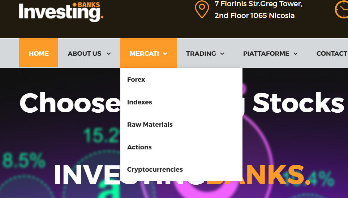Choose Indexes from the Mercati dropdown
The width and height of the screenshot is (348, 198).
[x=139, y=102]
